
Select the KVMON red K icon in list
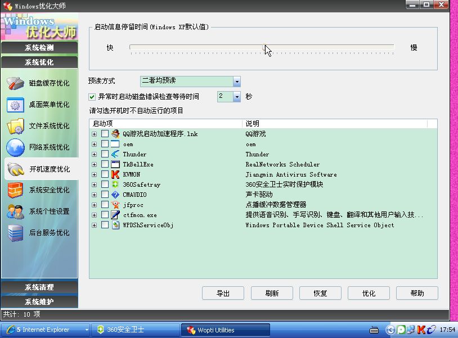point(115,174)
